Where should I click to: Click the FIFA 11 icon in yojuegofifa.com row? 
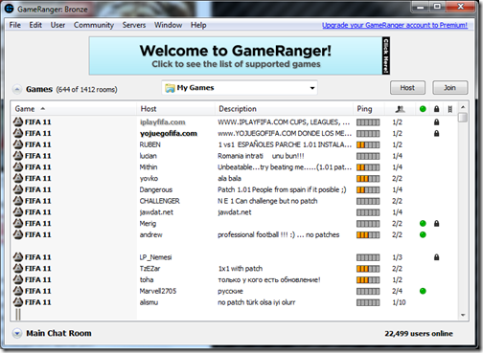pos(18,133)
